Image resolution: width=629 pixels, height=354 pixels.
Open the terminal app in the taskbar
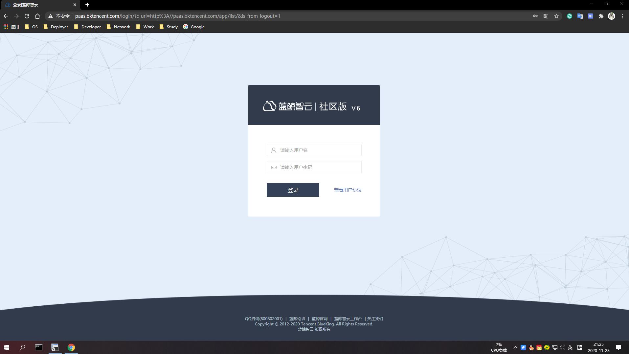pyautogui.click(x=39, y=347)
